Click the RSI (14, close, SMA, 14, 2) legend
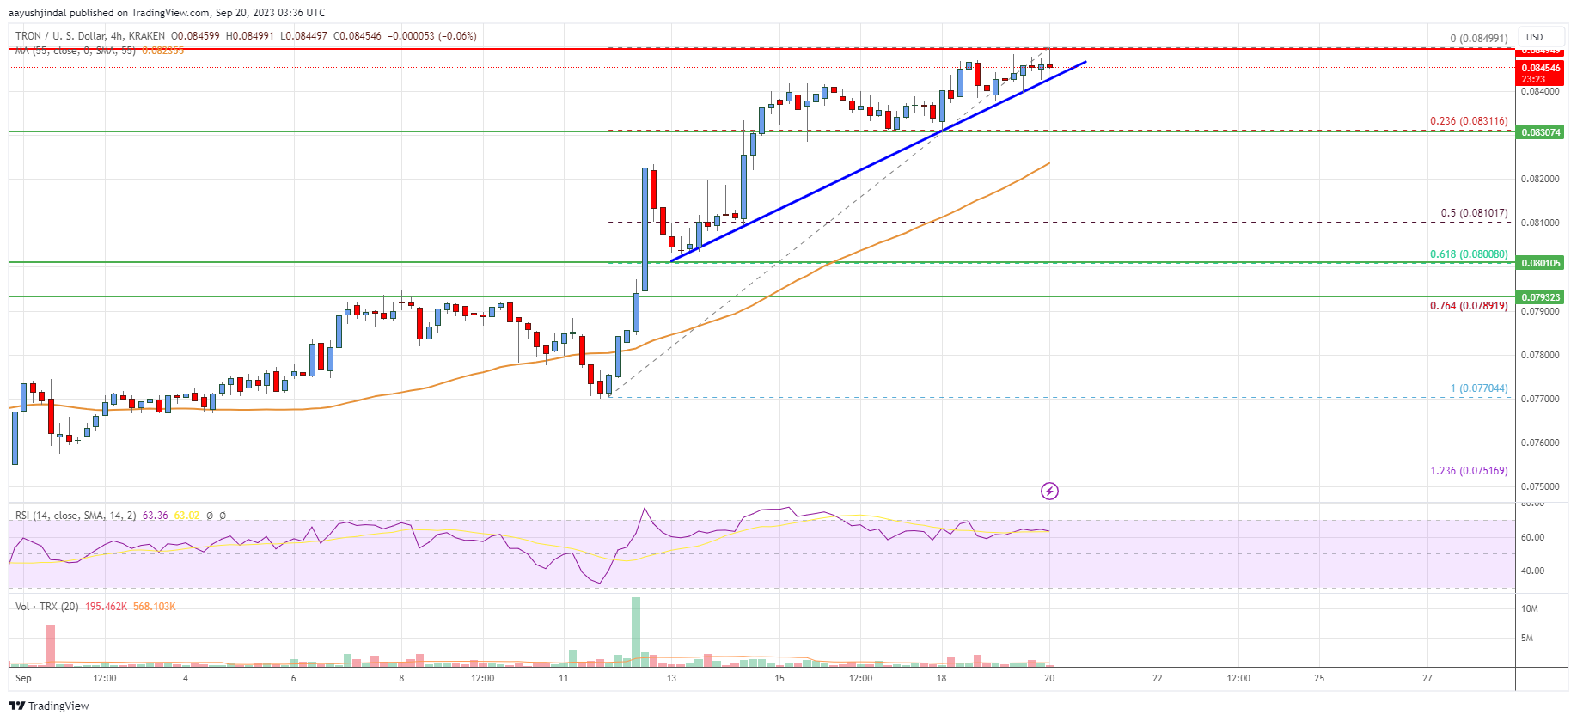Viewport: 1577px width, 721px height. [76, 516]
